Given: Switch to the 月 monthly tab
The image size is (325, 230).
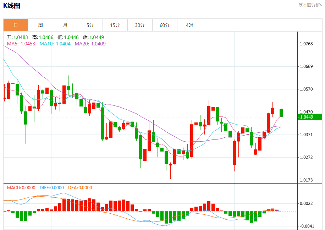Looking at the screenshot, I should (66, 25).
